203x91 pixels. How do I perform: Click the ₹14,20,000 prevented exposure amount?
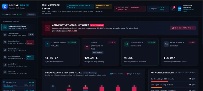tap(73, 31)
